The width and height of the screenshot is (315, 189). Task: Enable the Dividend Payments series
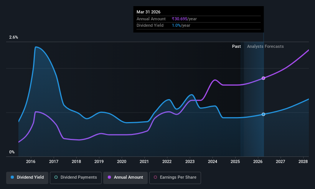76,178
